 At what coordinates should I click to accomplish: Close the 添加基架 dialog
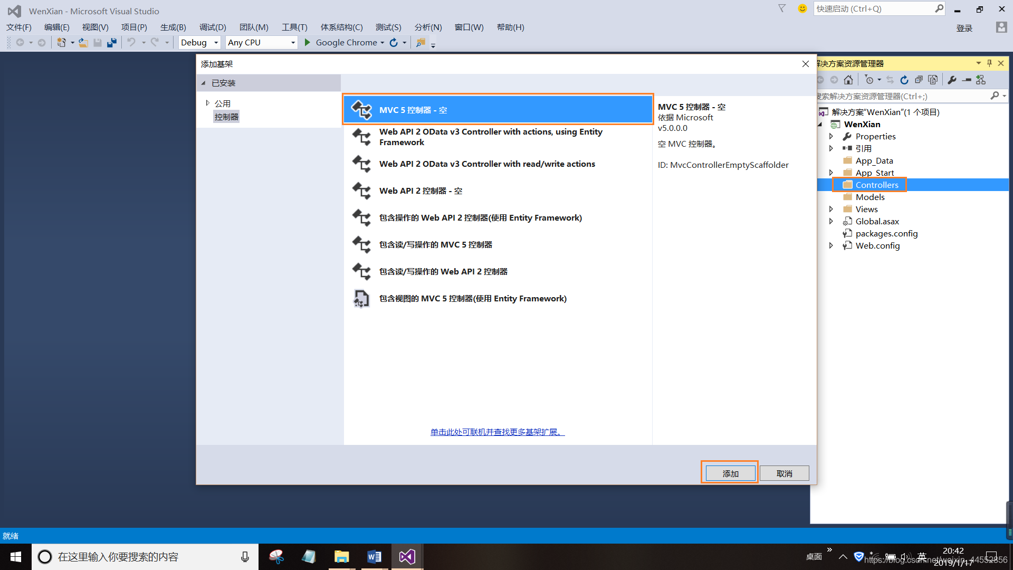click(x=805, y=64)
